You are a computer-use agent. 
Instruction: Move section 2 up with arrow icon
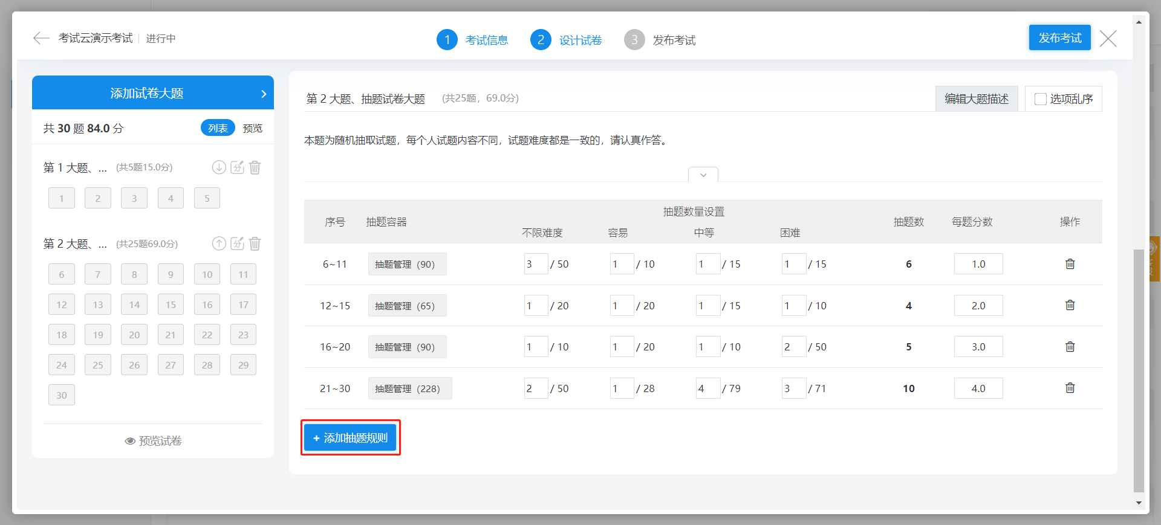(219, 243)
